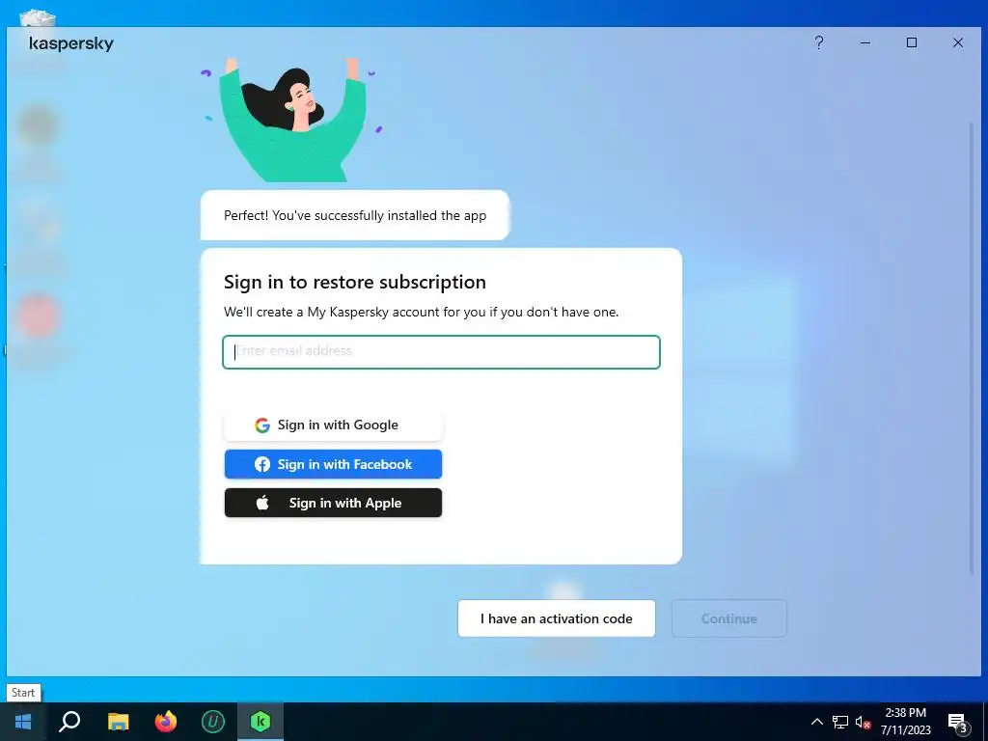
Task: Open Kaspersky help question mark icon
Action: point(818,42)
